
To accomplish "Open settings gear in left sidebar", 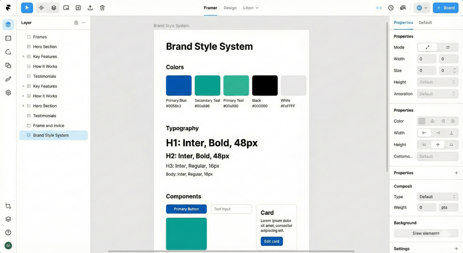I will (8, 92).
